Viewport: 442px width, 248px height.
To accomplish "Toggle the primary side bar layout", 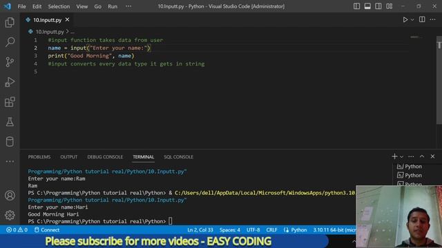I will click(356, 6).
